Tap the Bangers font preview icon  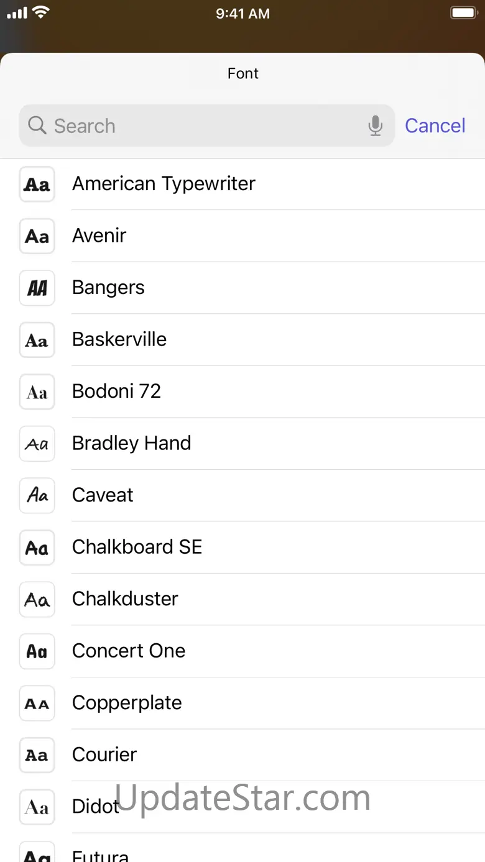tap(37, 288)
